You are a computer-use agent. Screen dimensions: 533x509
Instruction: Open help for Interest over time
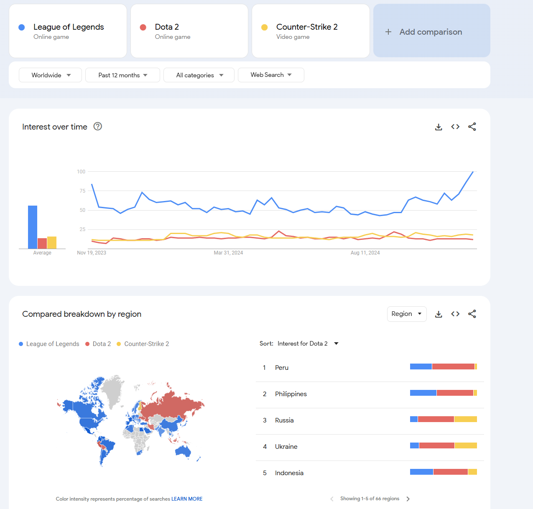tap(98, 126)
